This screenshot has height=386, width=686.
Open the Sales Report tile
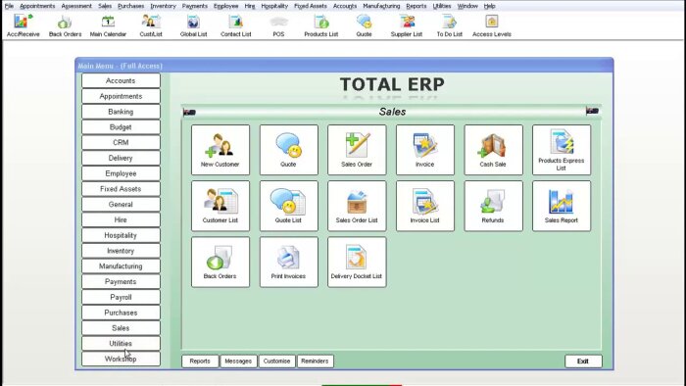[x=562, y=206]
